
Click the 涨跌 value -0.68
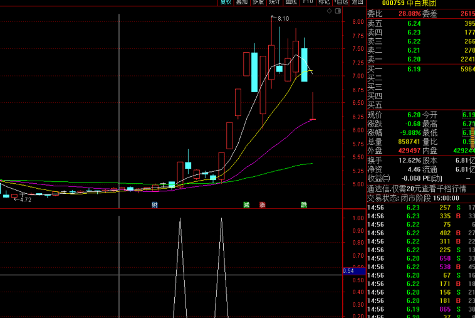coord(413,124)
